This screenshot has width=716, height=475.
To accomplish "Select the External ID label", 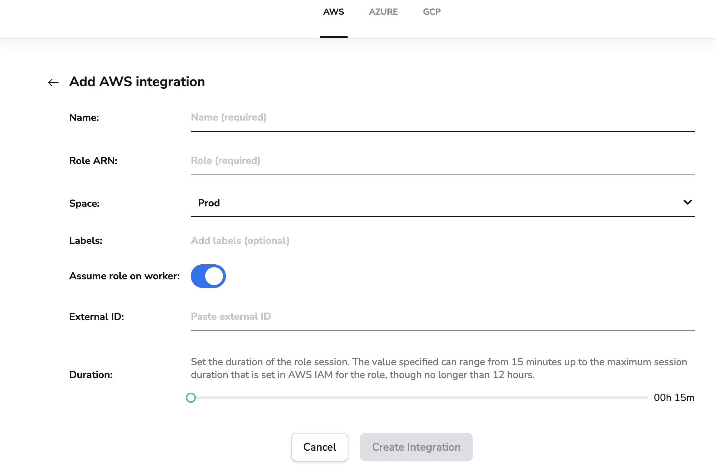I will 97,317.
